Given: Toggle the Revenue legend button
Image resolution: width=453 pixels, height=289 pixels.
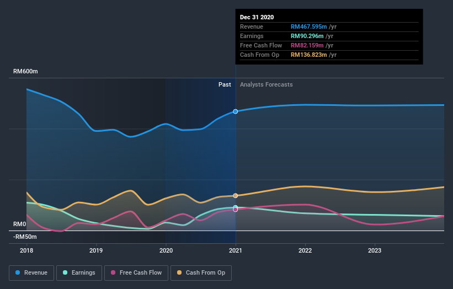Looking at the screenshot, I should pos(31,273).
